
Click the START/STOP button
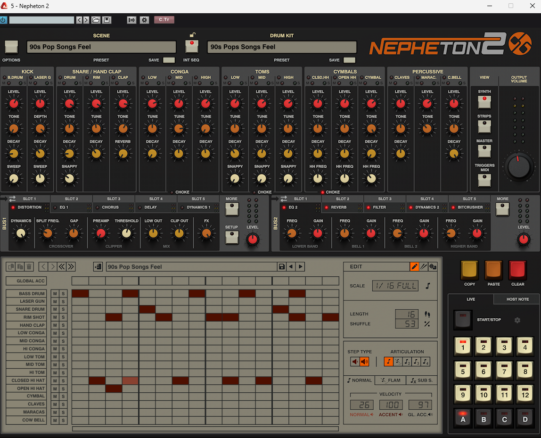(463, 320)
